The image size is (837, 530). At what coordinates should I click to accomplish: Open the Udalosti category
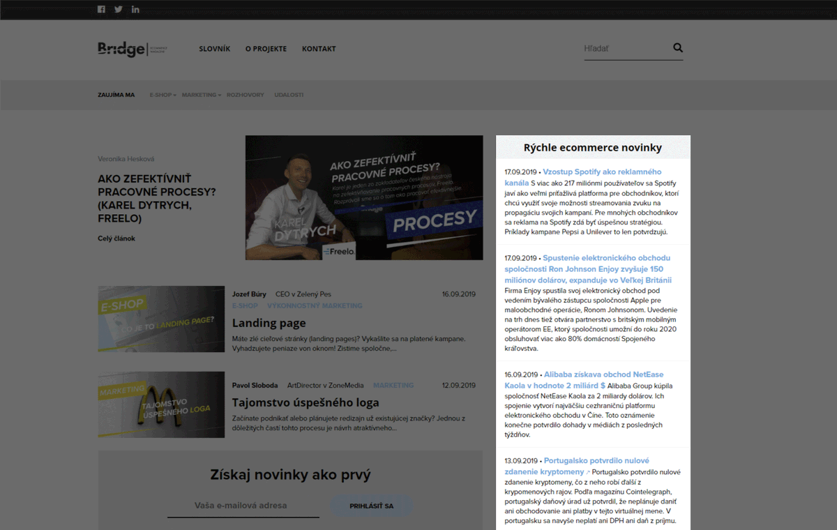click(x=289, y=95)
